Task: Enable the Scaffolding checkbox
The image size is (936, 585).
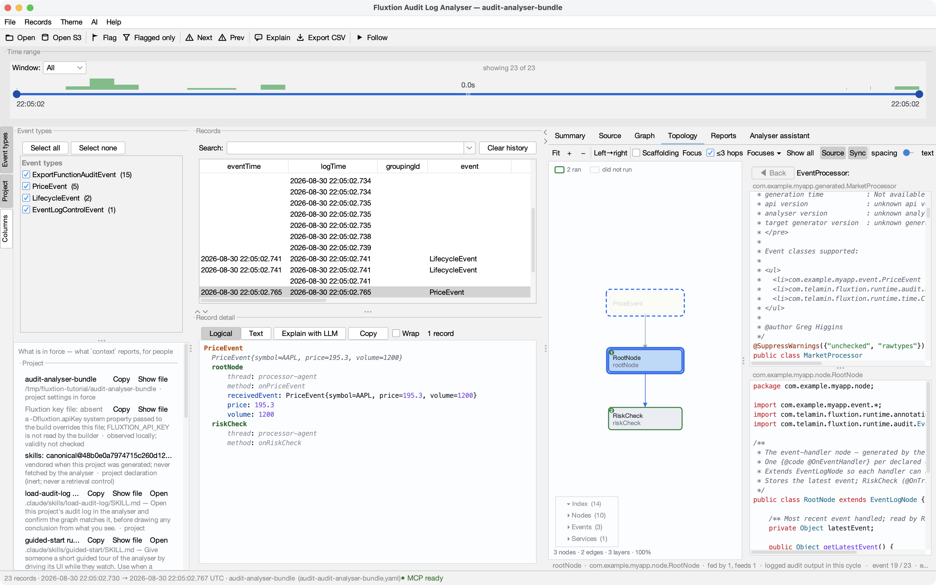Action: coord(636,153)
